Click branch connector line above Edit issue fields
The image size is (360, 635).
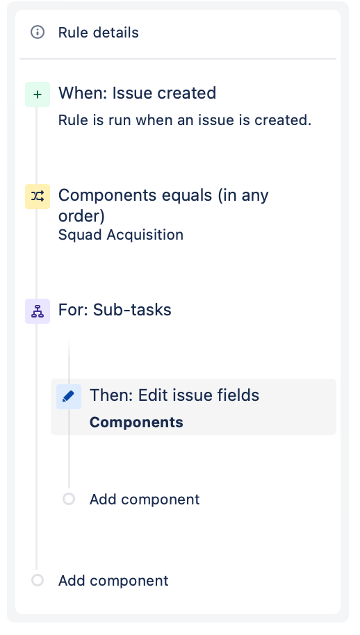69,361
